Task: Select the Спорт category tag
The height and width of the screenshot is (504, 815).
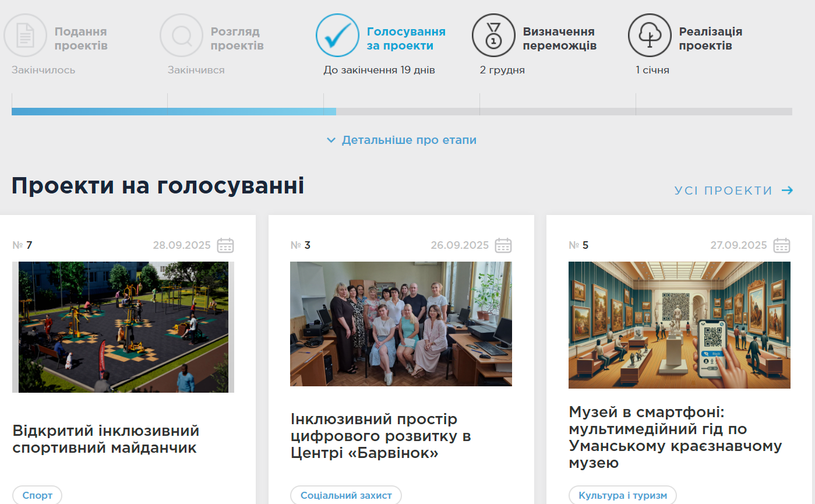Action: click(x=37, y=495)
